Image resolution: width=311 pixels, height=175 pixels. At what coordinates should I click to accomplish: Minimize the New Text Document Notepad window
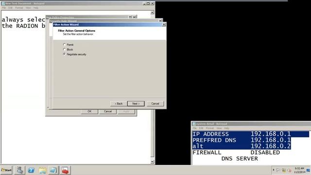click(x=144, y=3)
